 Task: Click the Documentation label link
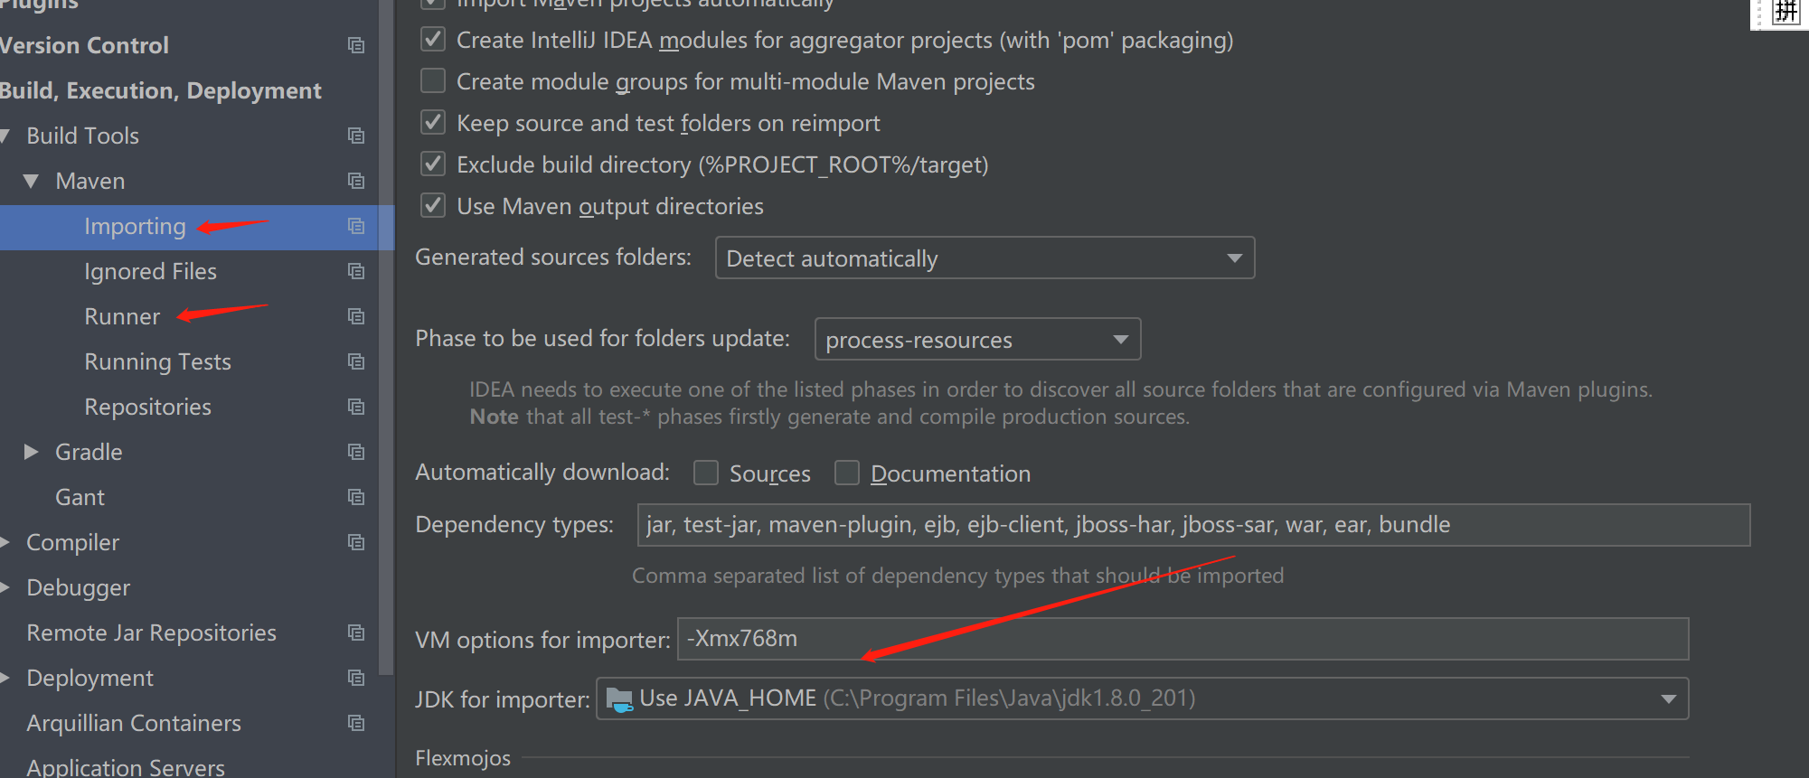(949, 473)
